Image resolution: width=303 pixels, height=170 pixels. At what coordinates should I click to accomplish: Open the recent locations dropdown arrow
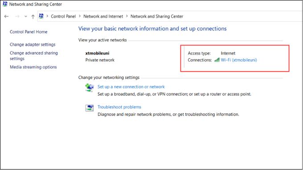click(26, 16)
